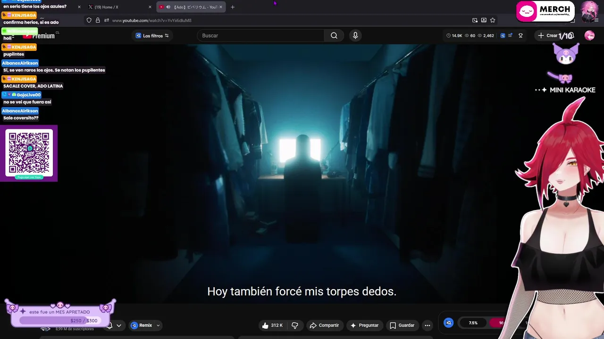Open vidIQ list icon with blue dot
This screenshot has width=604, height=339.
pos(510,35)
